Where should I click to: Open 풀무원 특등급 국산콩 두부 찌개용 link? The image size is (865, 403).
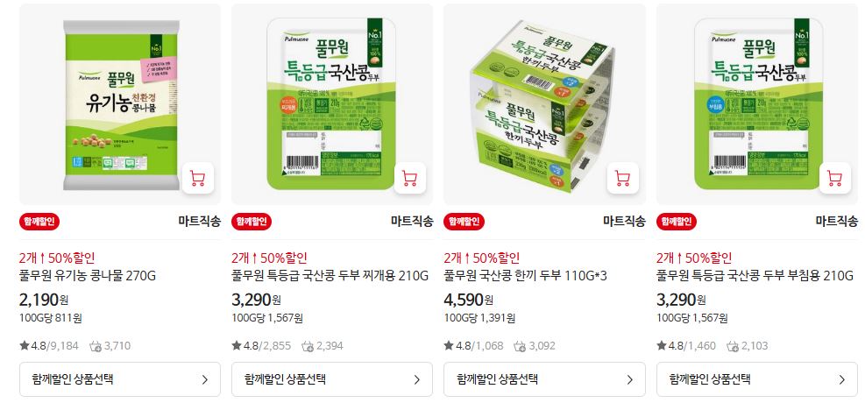[330, 275]
